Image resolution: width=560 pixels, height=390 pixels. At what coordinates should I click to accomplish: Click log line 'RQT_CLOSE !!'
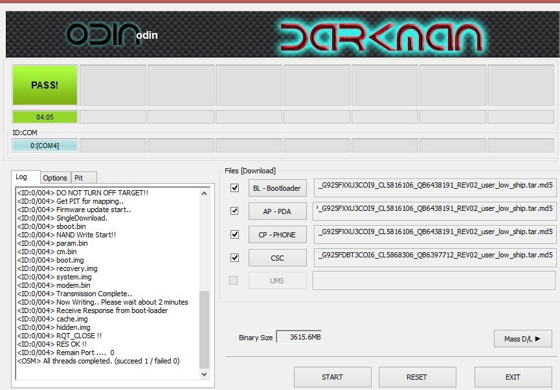coord(60,336)
